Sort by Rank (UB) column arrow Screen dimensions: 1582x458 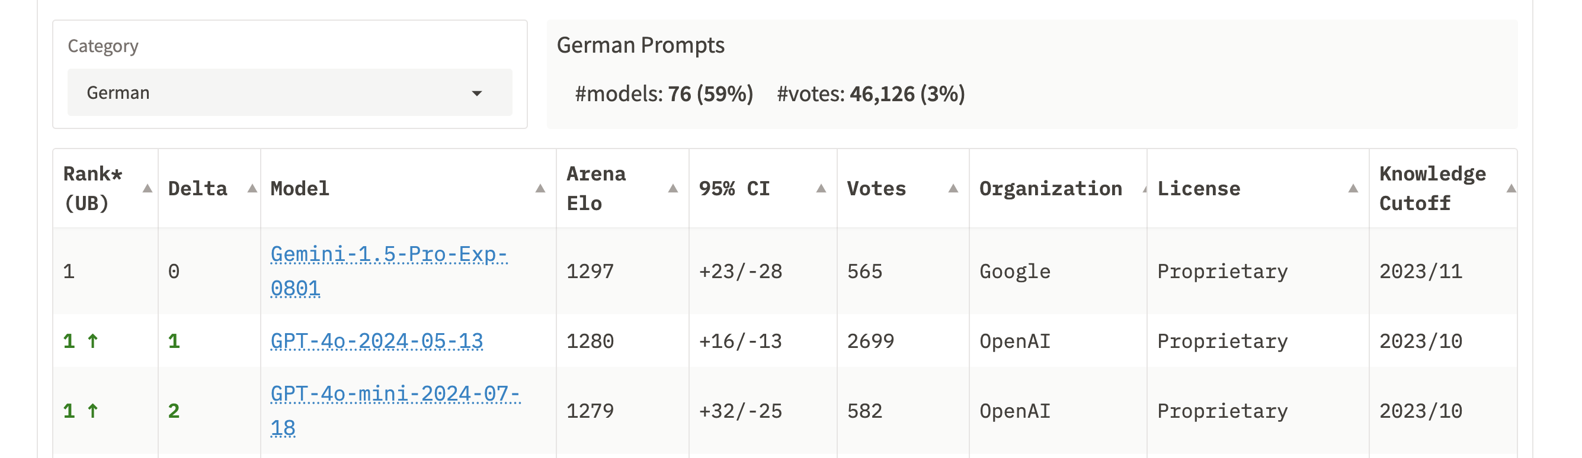coord(148,189)
